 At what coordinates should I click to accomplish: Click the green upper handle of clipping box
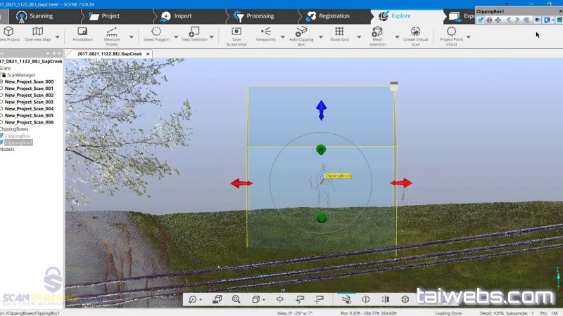pos(321,150)
